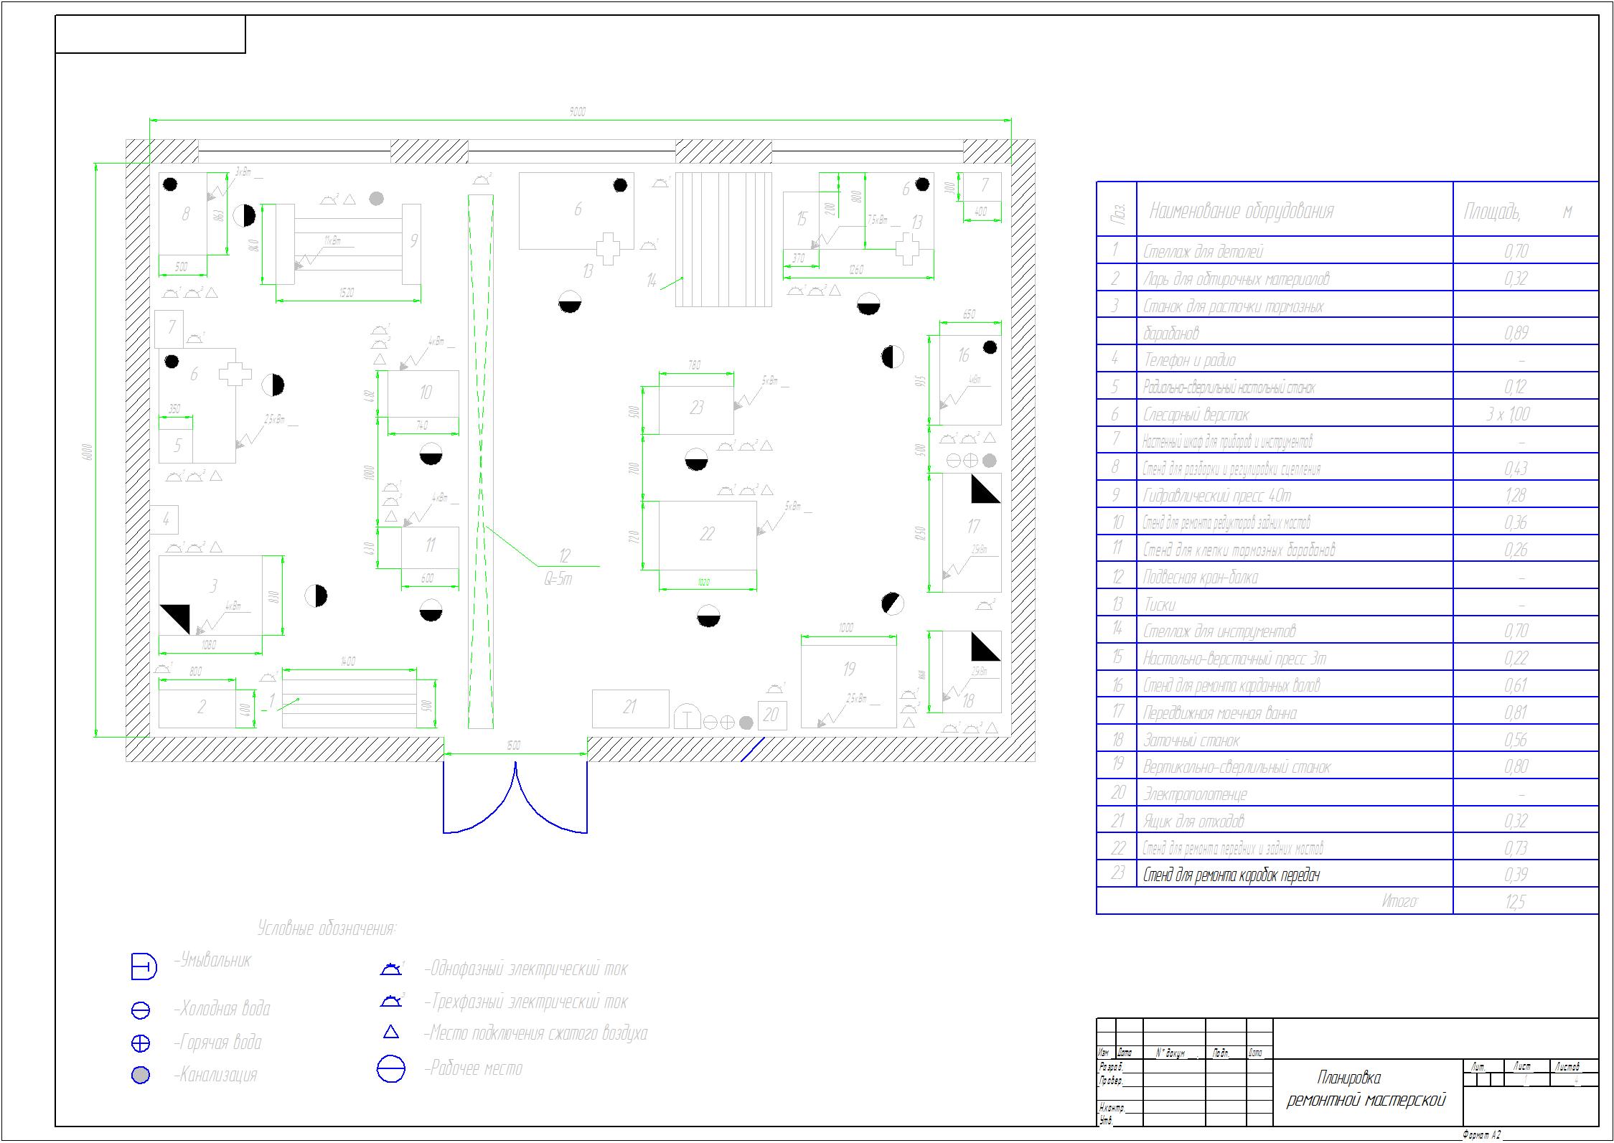Click the Заточный станок row
Screen dimensions: 1614x1143
(1347, 740)
